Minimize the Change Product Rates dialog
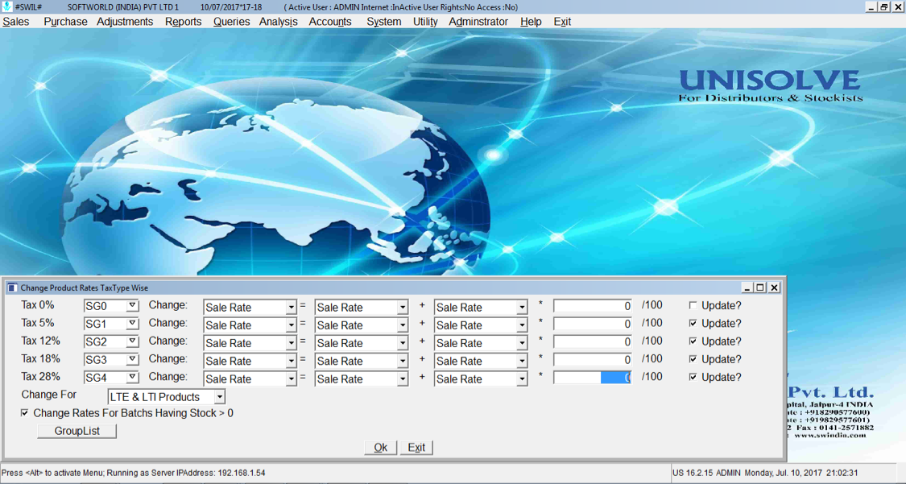This screenshot has height=484, width=906. [x=747, y=288]
